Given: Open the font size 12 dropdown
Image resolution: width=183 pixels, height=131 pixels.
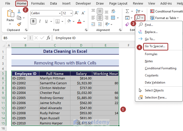Looking at the screenshot, I should click(71, 13).
